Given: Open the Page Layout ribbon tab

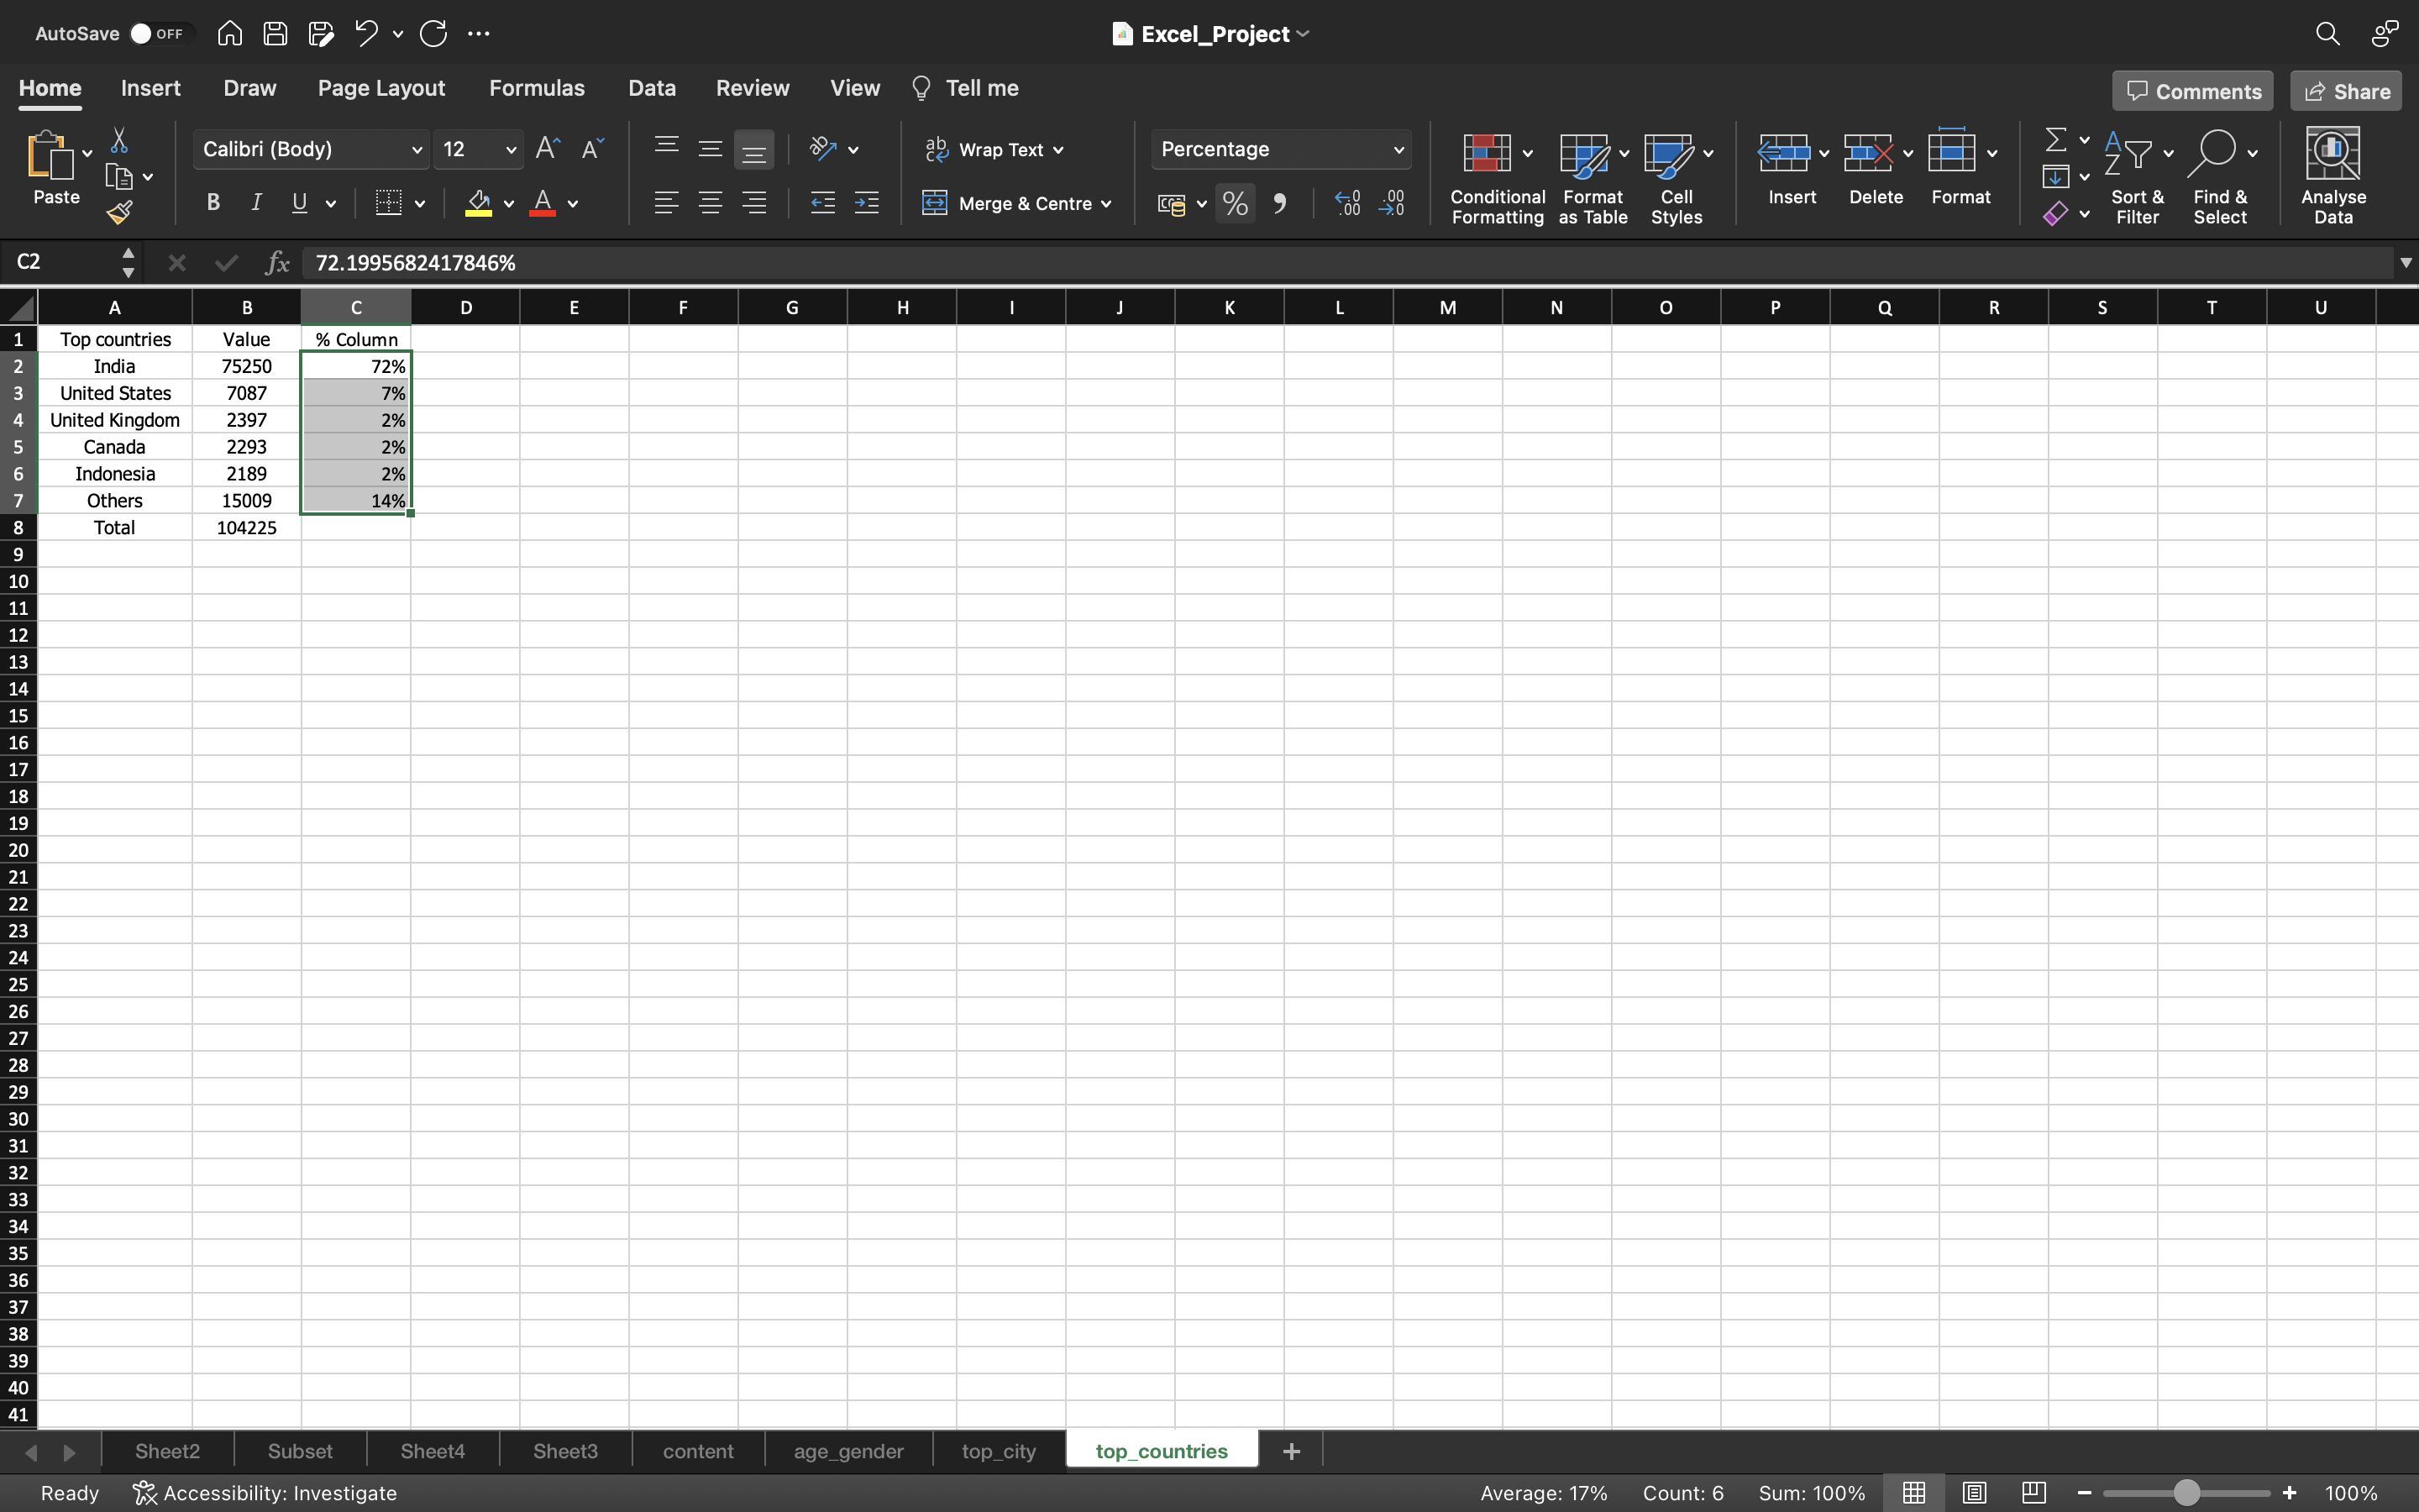Looking at the screenshot, I should tap(380, 88).
